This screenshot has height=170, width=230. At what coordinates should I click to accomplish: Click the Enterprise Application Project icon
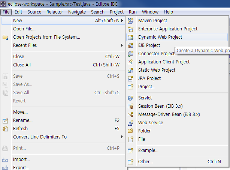(130, 29)
